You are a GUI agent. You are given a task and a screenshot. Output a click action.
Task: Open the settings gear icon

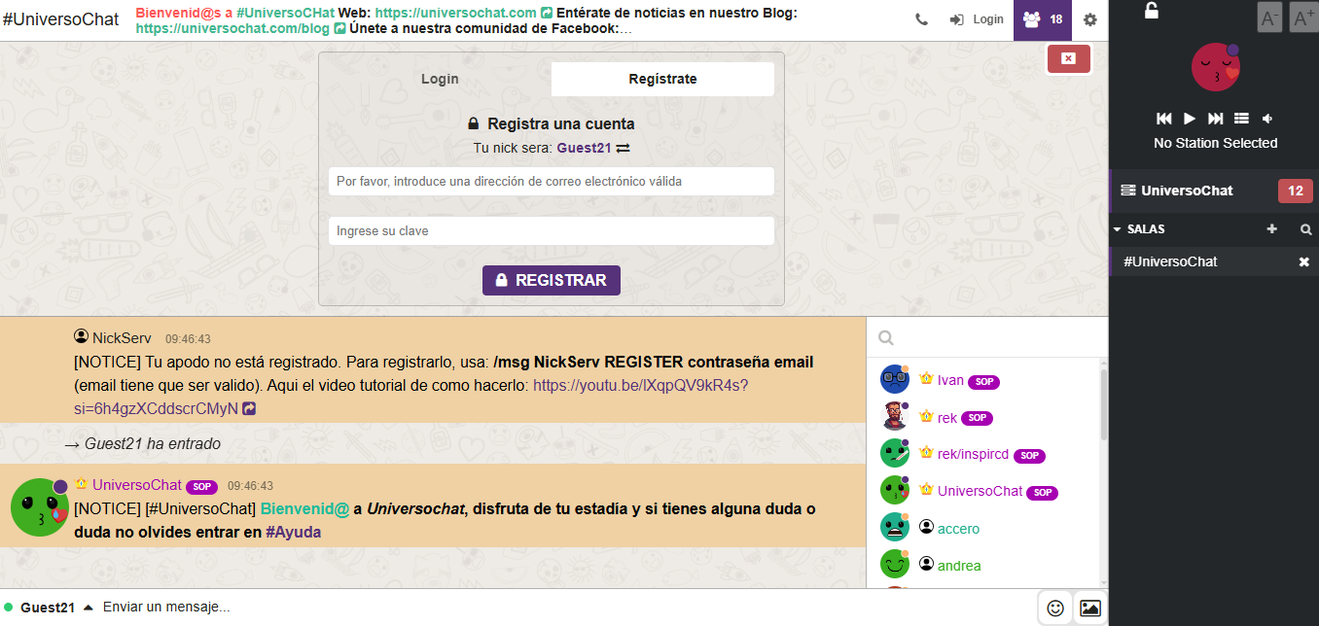[1089, 19]
